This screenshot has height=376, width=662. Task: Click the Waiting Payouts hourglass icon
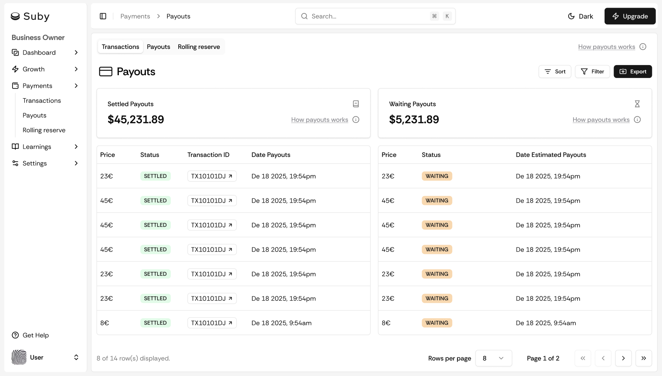(x=637, y=104)
